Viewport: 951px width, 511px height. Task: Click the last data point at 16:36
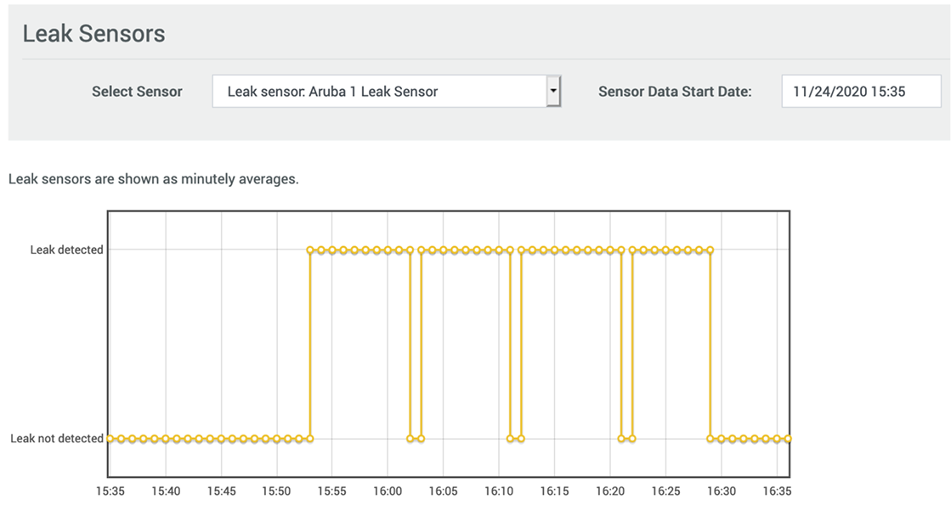(x=788, y=439)
